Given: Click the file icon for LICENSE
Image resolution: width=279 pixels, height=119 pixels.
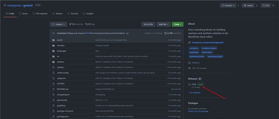Looking at the screenshot, I should [53, 84].
